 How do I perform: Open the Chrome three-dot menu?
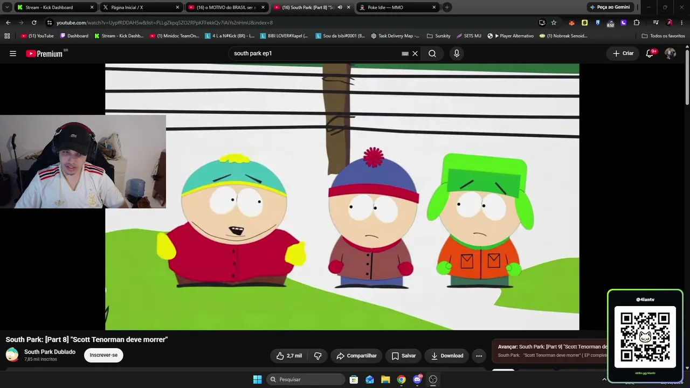[682, 23]
